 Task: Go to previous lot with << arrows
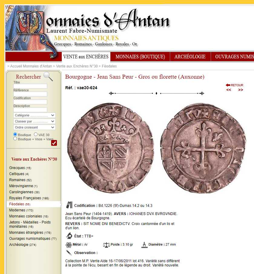point(229,90)
